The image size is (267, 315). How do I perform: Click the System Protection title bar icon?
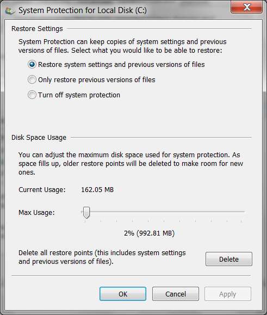10,11
